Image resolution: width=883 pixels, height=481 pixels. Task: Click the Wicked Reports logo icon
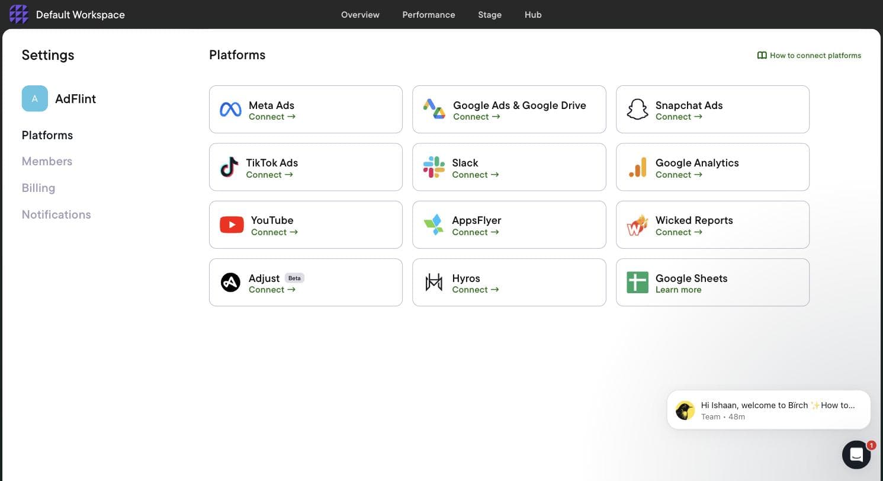(637, 225)
